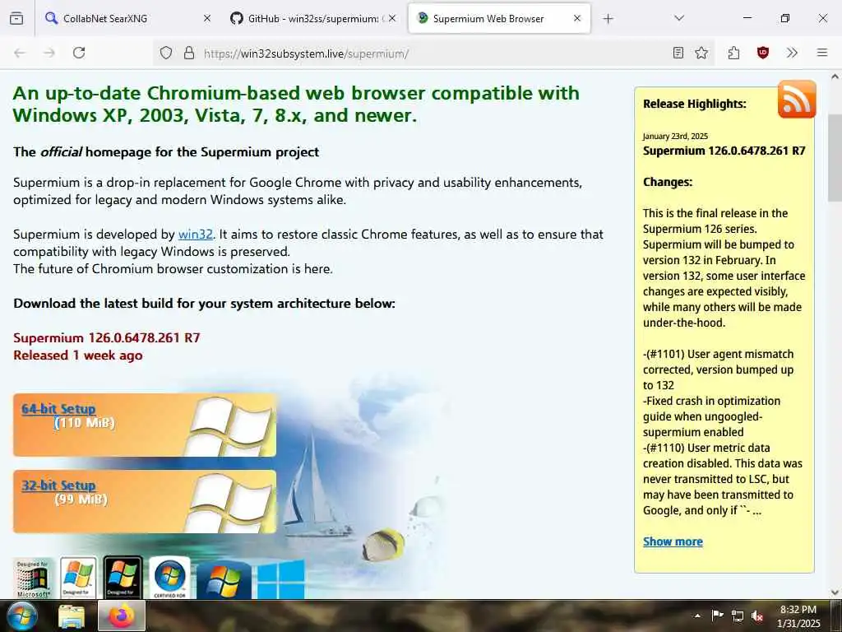Click Firefox taskbar button
The width and height of the screenshot is (842, 632).
point(122,616)
